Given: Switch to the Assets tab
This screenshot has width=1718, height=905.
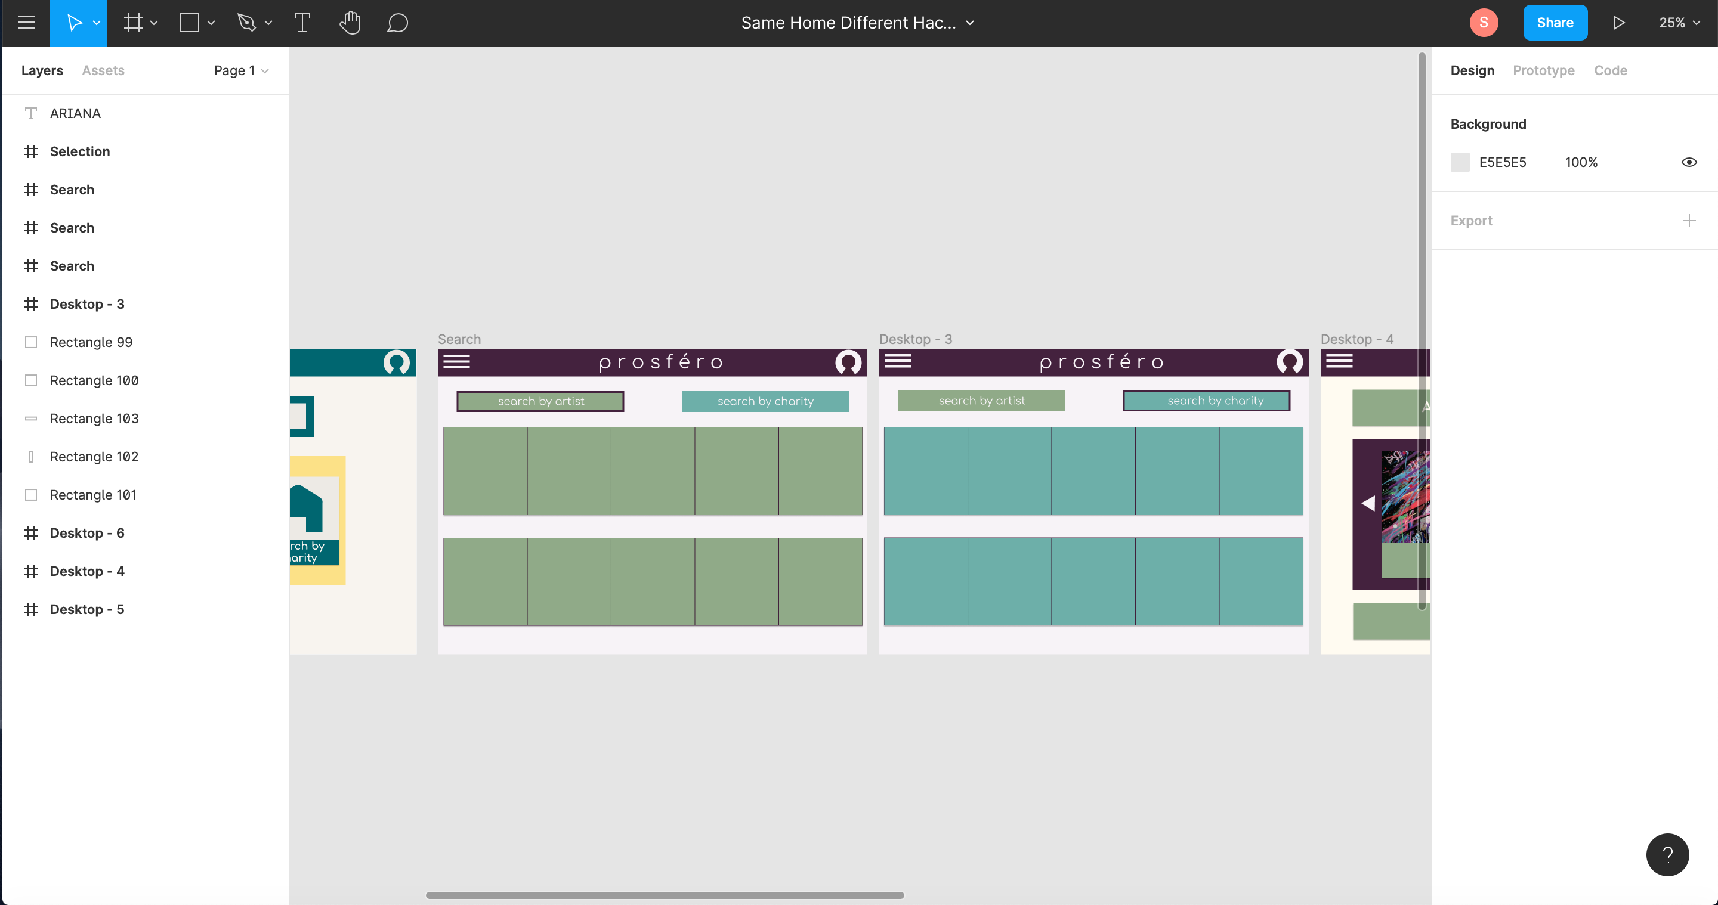Looking at the screenshot, I should [x=103, y=70].
